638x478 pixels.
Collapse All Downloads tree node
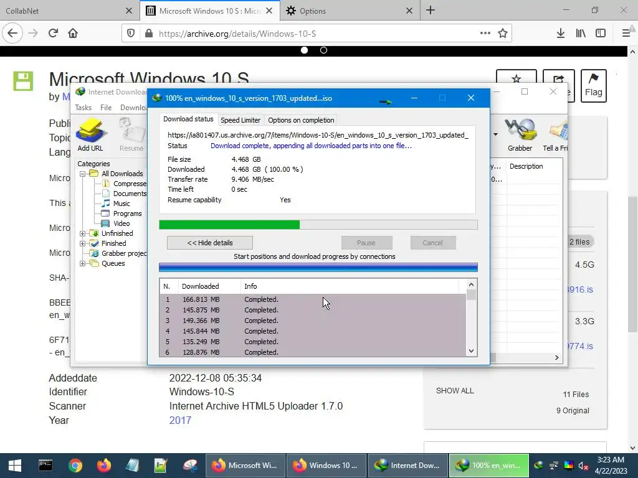pyautogui.click(x=83, y=174)
